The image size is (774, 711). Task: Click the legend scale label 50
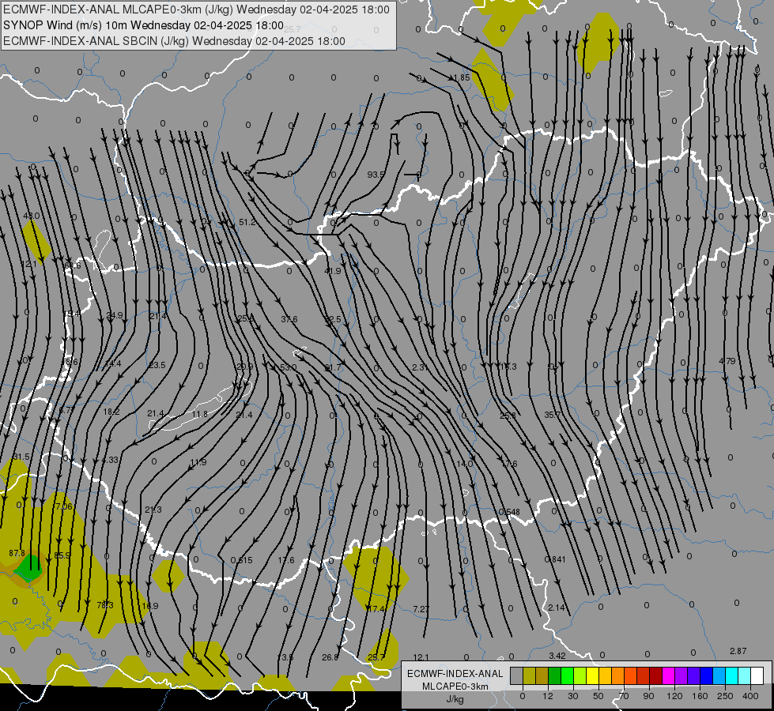point(598,696)
